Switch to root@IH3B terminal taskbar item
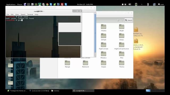Screen dimensions: 170x95 [x=83, y=91]
